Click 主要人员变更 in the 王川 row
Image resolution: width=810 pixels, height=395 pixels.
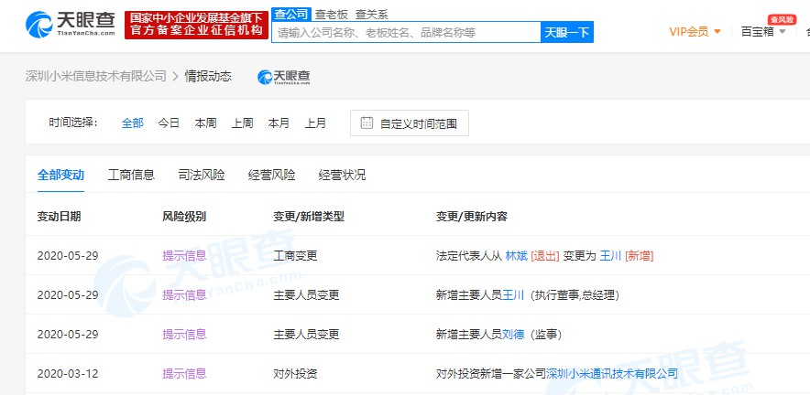click(x=306, y=295)
